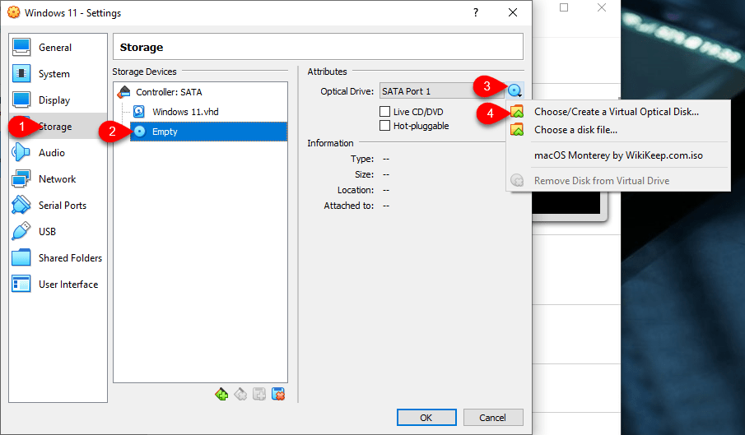Open the Shared Folders settings category

pos(58,258)
